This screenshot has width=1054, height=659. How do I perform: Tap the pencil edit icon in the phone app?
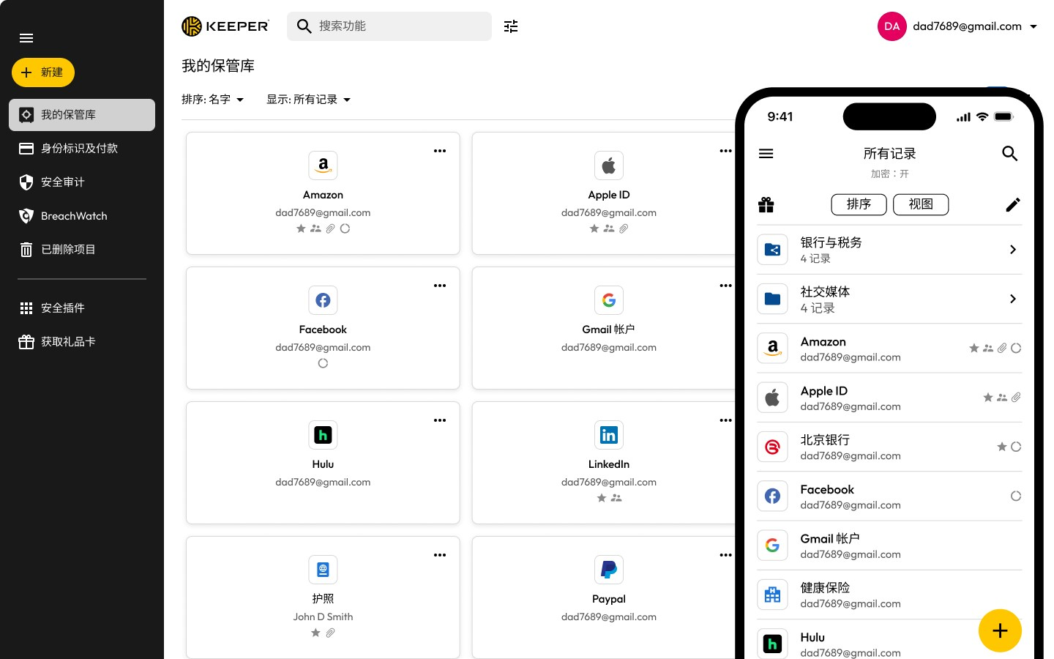point(1013,204)
